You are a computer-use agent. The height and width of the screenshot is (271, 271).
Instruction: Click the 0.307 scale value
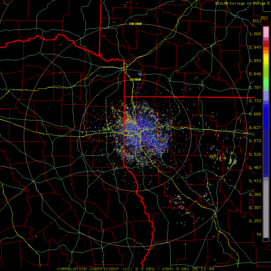click(255, 208)
